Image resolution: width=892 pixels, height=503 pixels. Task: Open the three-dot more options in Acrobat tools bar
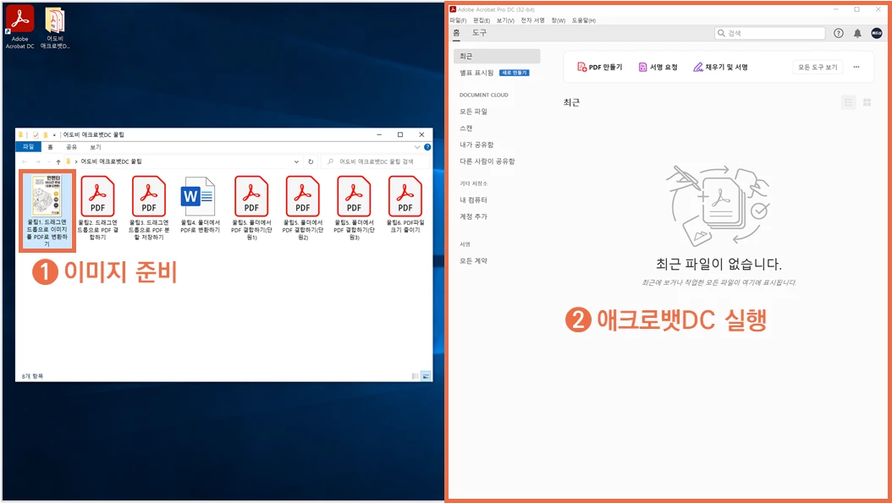click(856, 67)
